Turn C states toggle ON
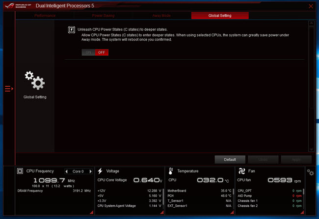Image resolution: width=319 pixels, height=219 pixels. tap(88, 52)
